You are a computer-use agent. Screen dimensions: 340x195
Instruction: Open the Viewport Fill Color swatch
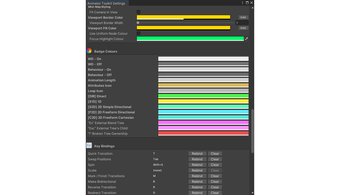[x=183, y=28]
